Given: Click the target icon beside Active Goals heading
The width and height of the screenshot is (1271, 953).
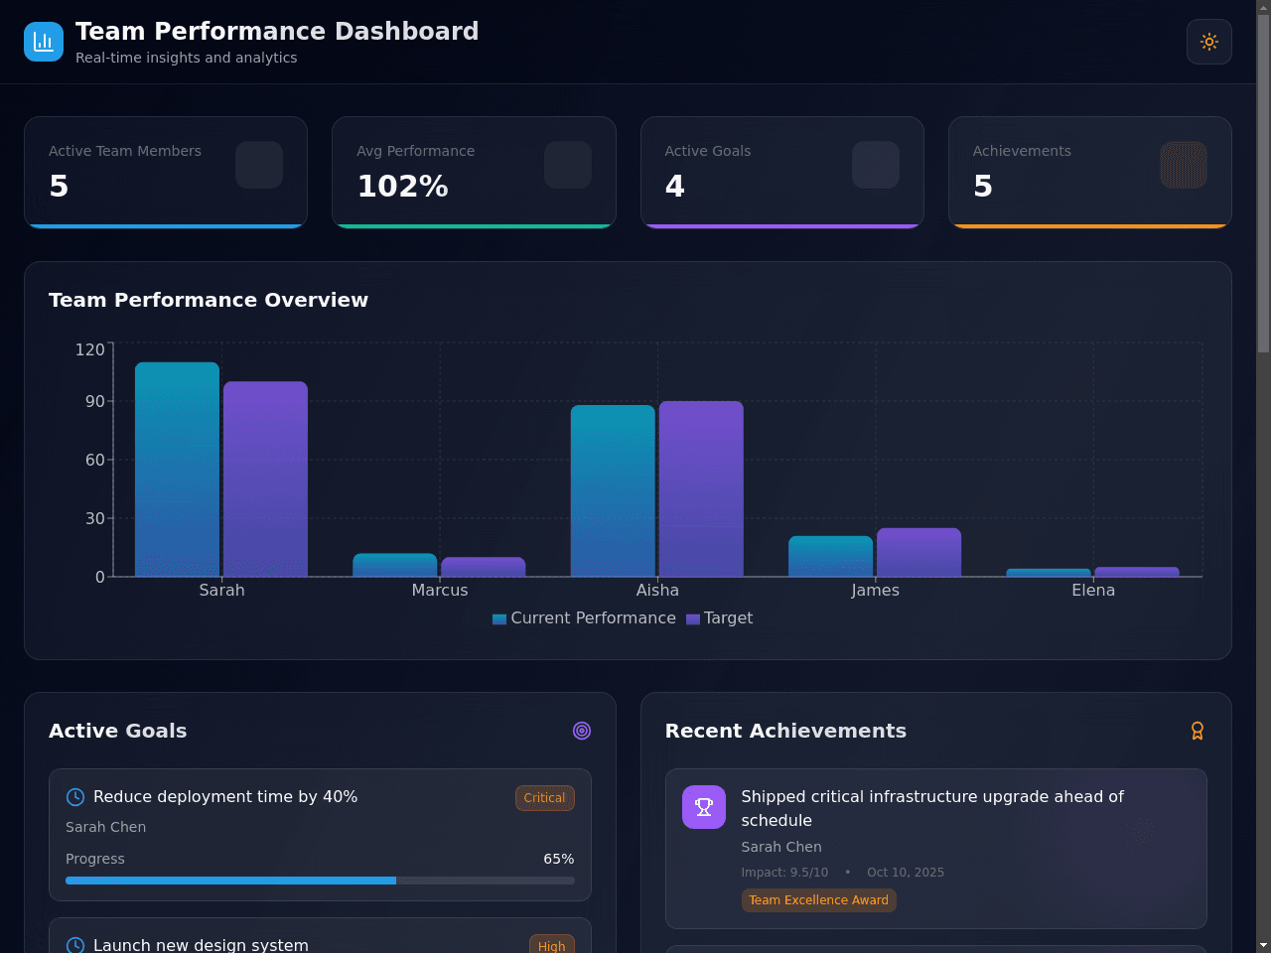Looking at the screenshot, I should pos(582,731).
